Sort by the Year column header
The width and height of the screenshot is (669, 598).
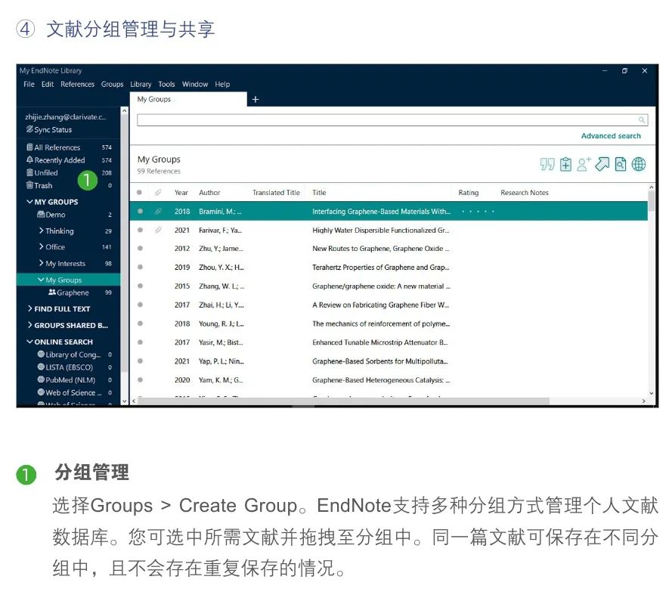pos(181,193)
